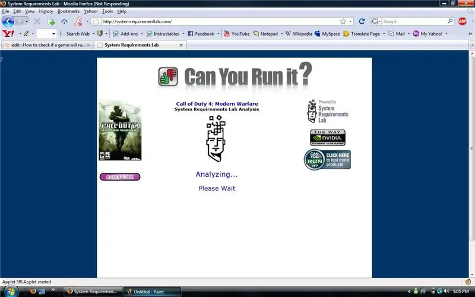Click the Flash block toolbar icon
The image size is (475, 297).
pyautogui.click(x=78, y=21)
